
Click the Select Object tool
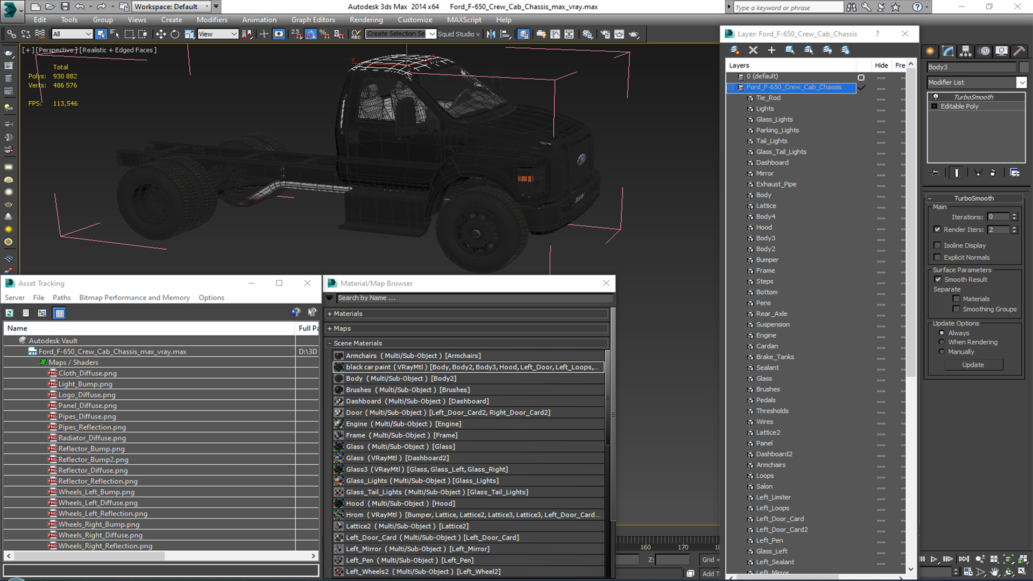[101, 34]
